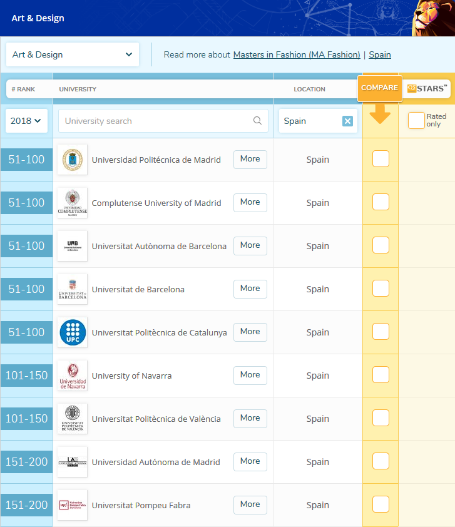Tick compare box for Universidad Autónoma de Madrid
455x527 pixels.
coord(381,461)
